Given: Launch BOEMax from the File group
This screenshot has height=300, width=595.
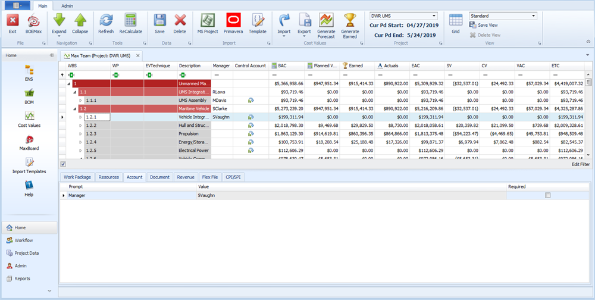Looking at the screenshot, I should [x=34, y=20].
